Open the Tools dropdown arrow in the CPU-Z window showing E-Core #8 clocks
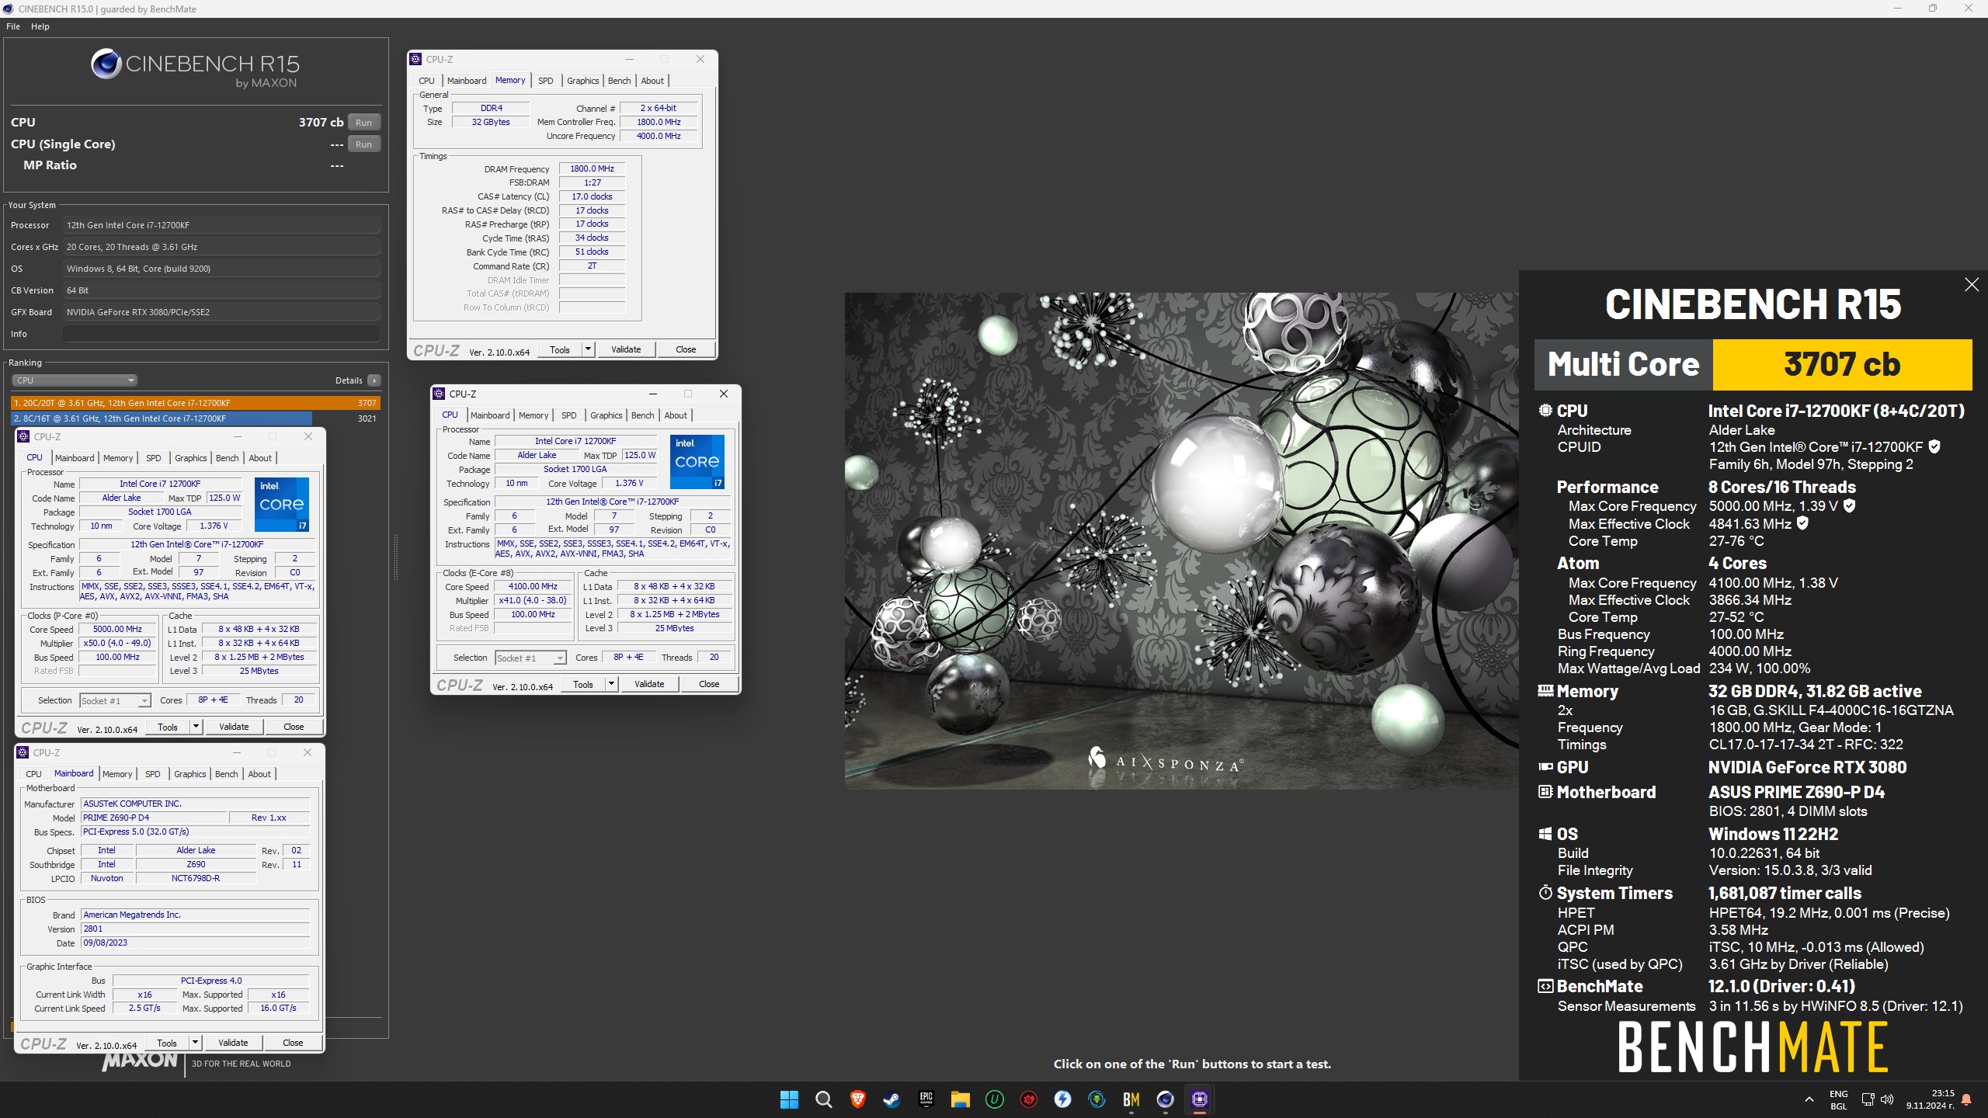This screenshot has width=1988, height=1118. pyautogui.click(x=611, y=684)
